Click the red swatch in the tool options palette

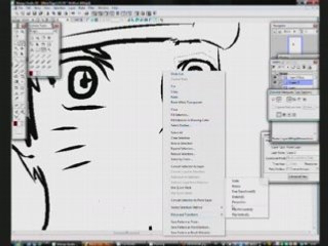click(x=31, y=73)
